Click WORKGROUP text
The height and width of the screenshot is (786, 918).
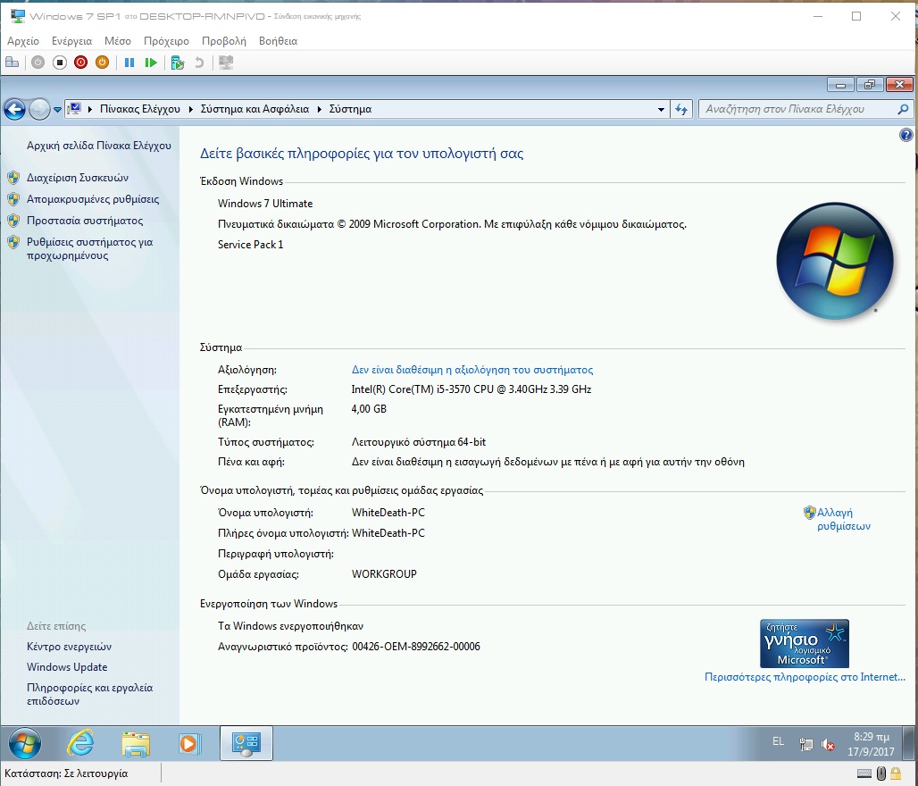pos(384,574)
